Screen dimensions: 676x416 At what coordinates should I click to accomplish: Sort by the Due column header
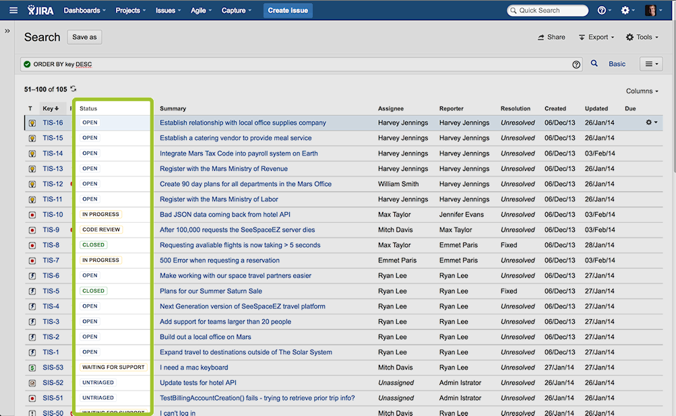click(630, 108)
